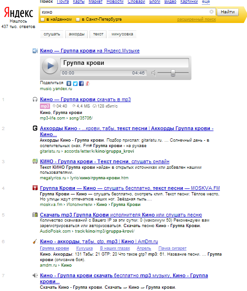Open the "еще" services dropdown
This screenshot has width=247, height=291.
pos(206,2)
